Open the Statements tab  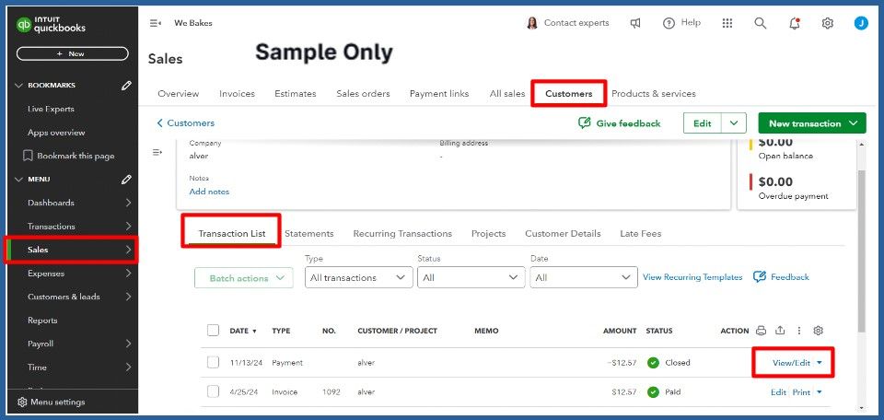(309, 233)
